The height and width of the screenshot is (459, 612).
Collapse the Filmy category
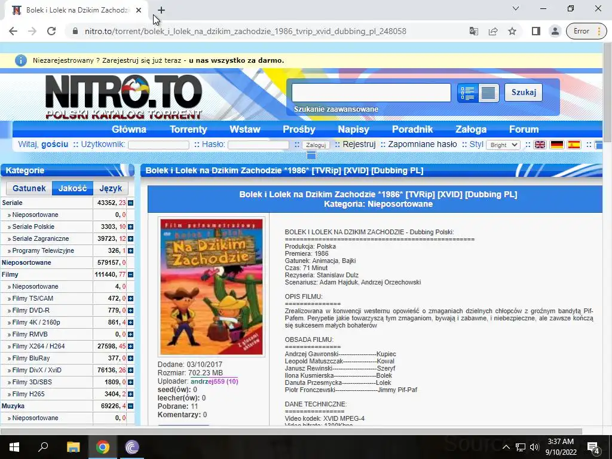[131, 275]
